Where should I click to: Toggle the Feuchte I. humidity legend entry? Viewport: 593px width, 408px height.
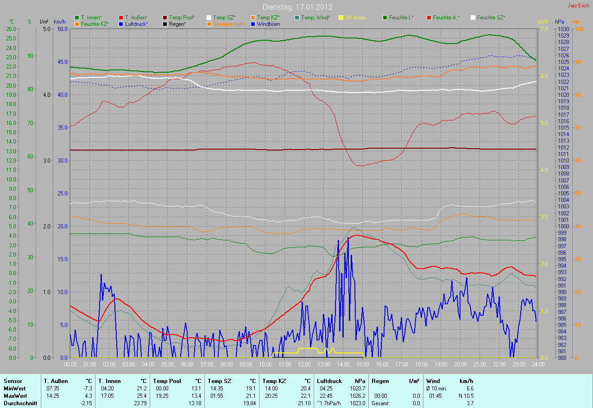(x=401, y=18)
